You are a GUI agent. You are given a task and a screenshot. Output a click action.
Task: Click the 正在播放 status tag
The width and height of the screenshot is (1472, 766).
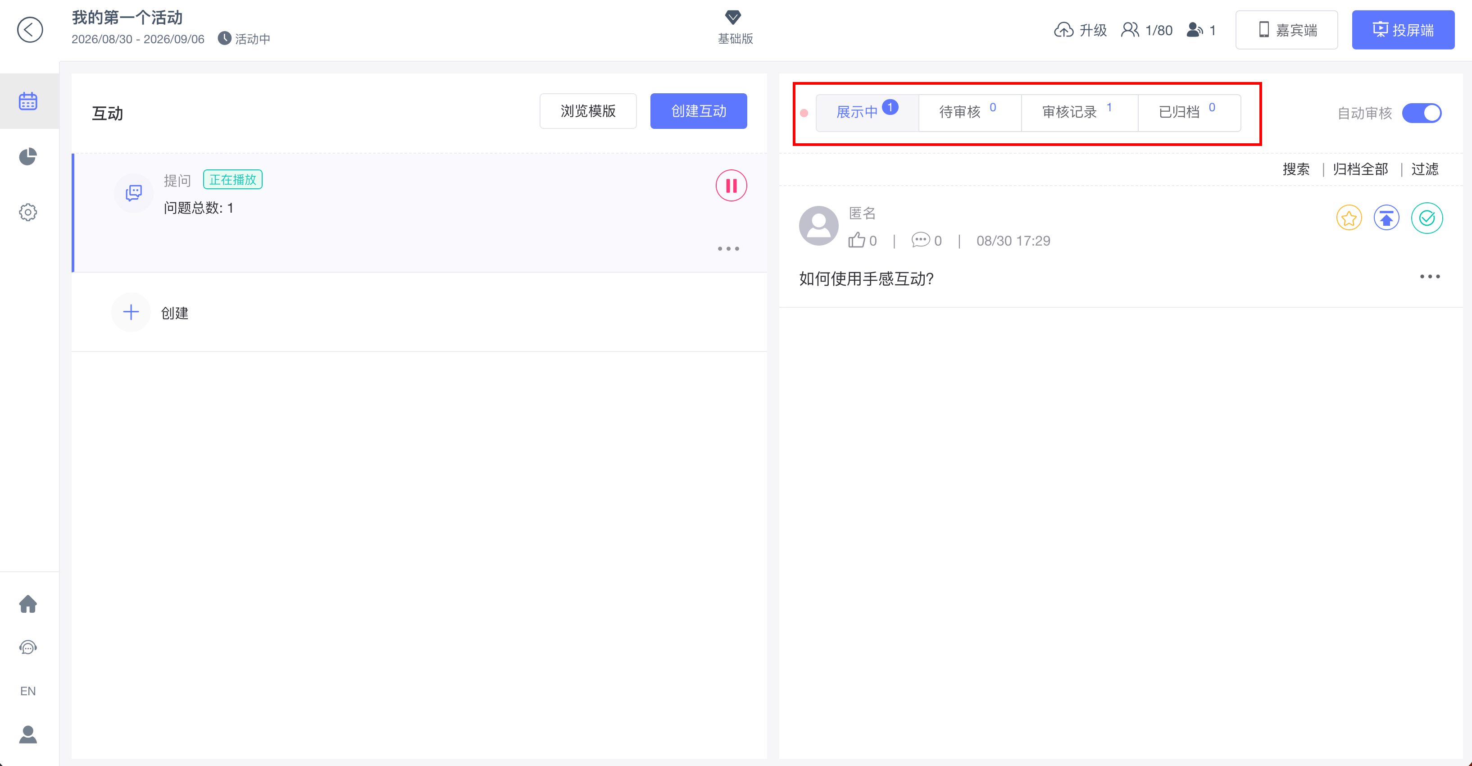point(232,179)
